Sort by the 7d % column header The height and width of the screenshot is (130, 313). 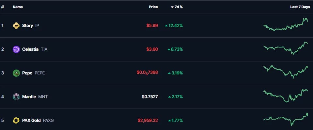[x=179, y=7]
